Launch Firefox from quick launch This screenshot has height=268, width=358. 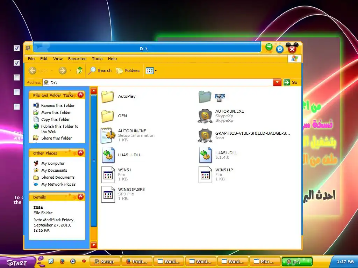click(62, 261)
